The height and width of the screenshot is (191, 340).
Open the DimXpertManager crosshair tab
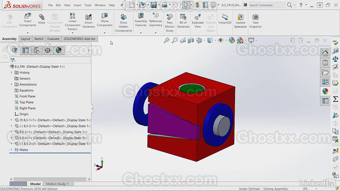coord(48,50)
